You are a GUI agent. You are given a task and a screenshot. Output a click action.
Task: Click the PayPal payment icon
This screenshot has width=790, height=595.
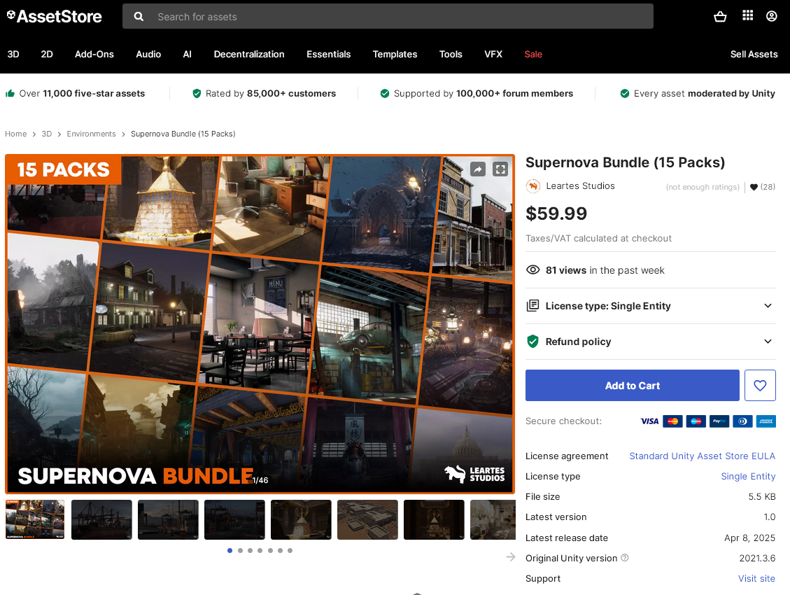pos(719,421)
